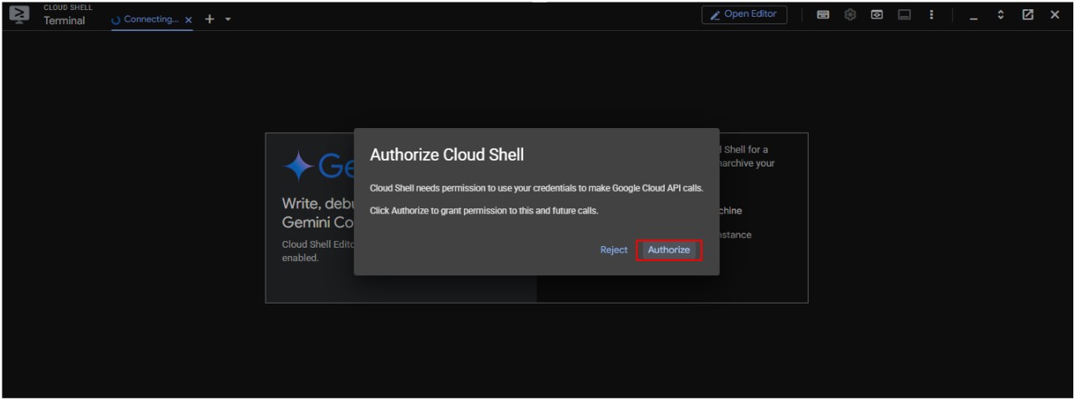Viewport: 1075px width, 400px height.
Task: Open the More vertical dots menu
Action: [931, 15]
